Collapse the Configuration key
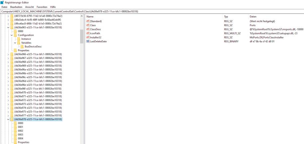The height and width of the screenshot is (144, 304). point(12,35)
